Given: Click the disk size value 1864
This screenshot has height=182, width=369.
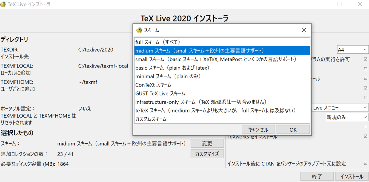Looking at the screenshot, I should [63, 164].
